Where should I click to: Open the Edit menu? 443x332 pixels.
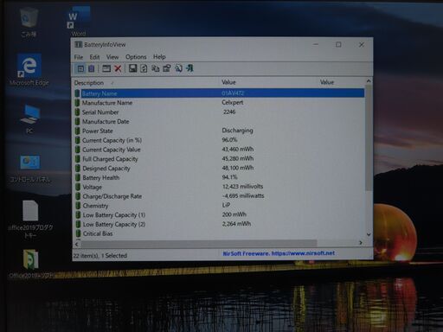[94, 57]
